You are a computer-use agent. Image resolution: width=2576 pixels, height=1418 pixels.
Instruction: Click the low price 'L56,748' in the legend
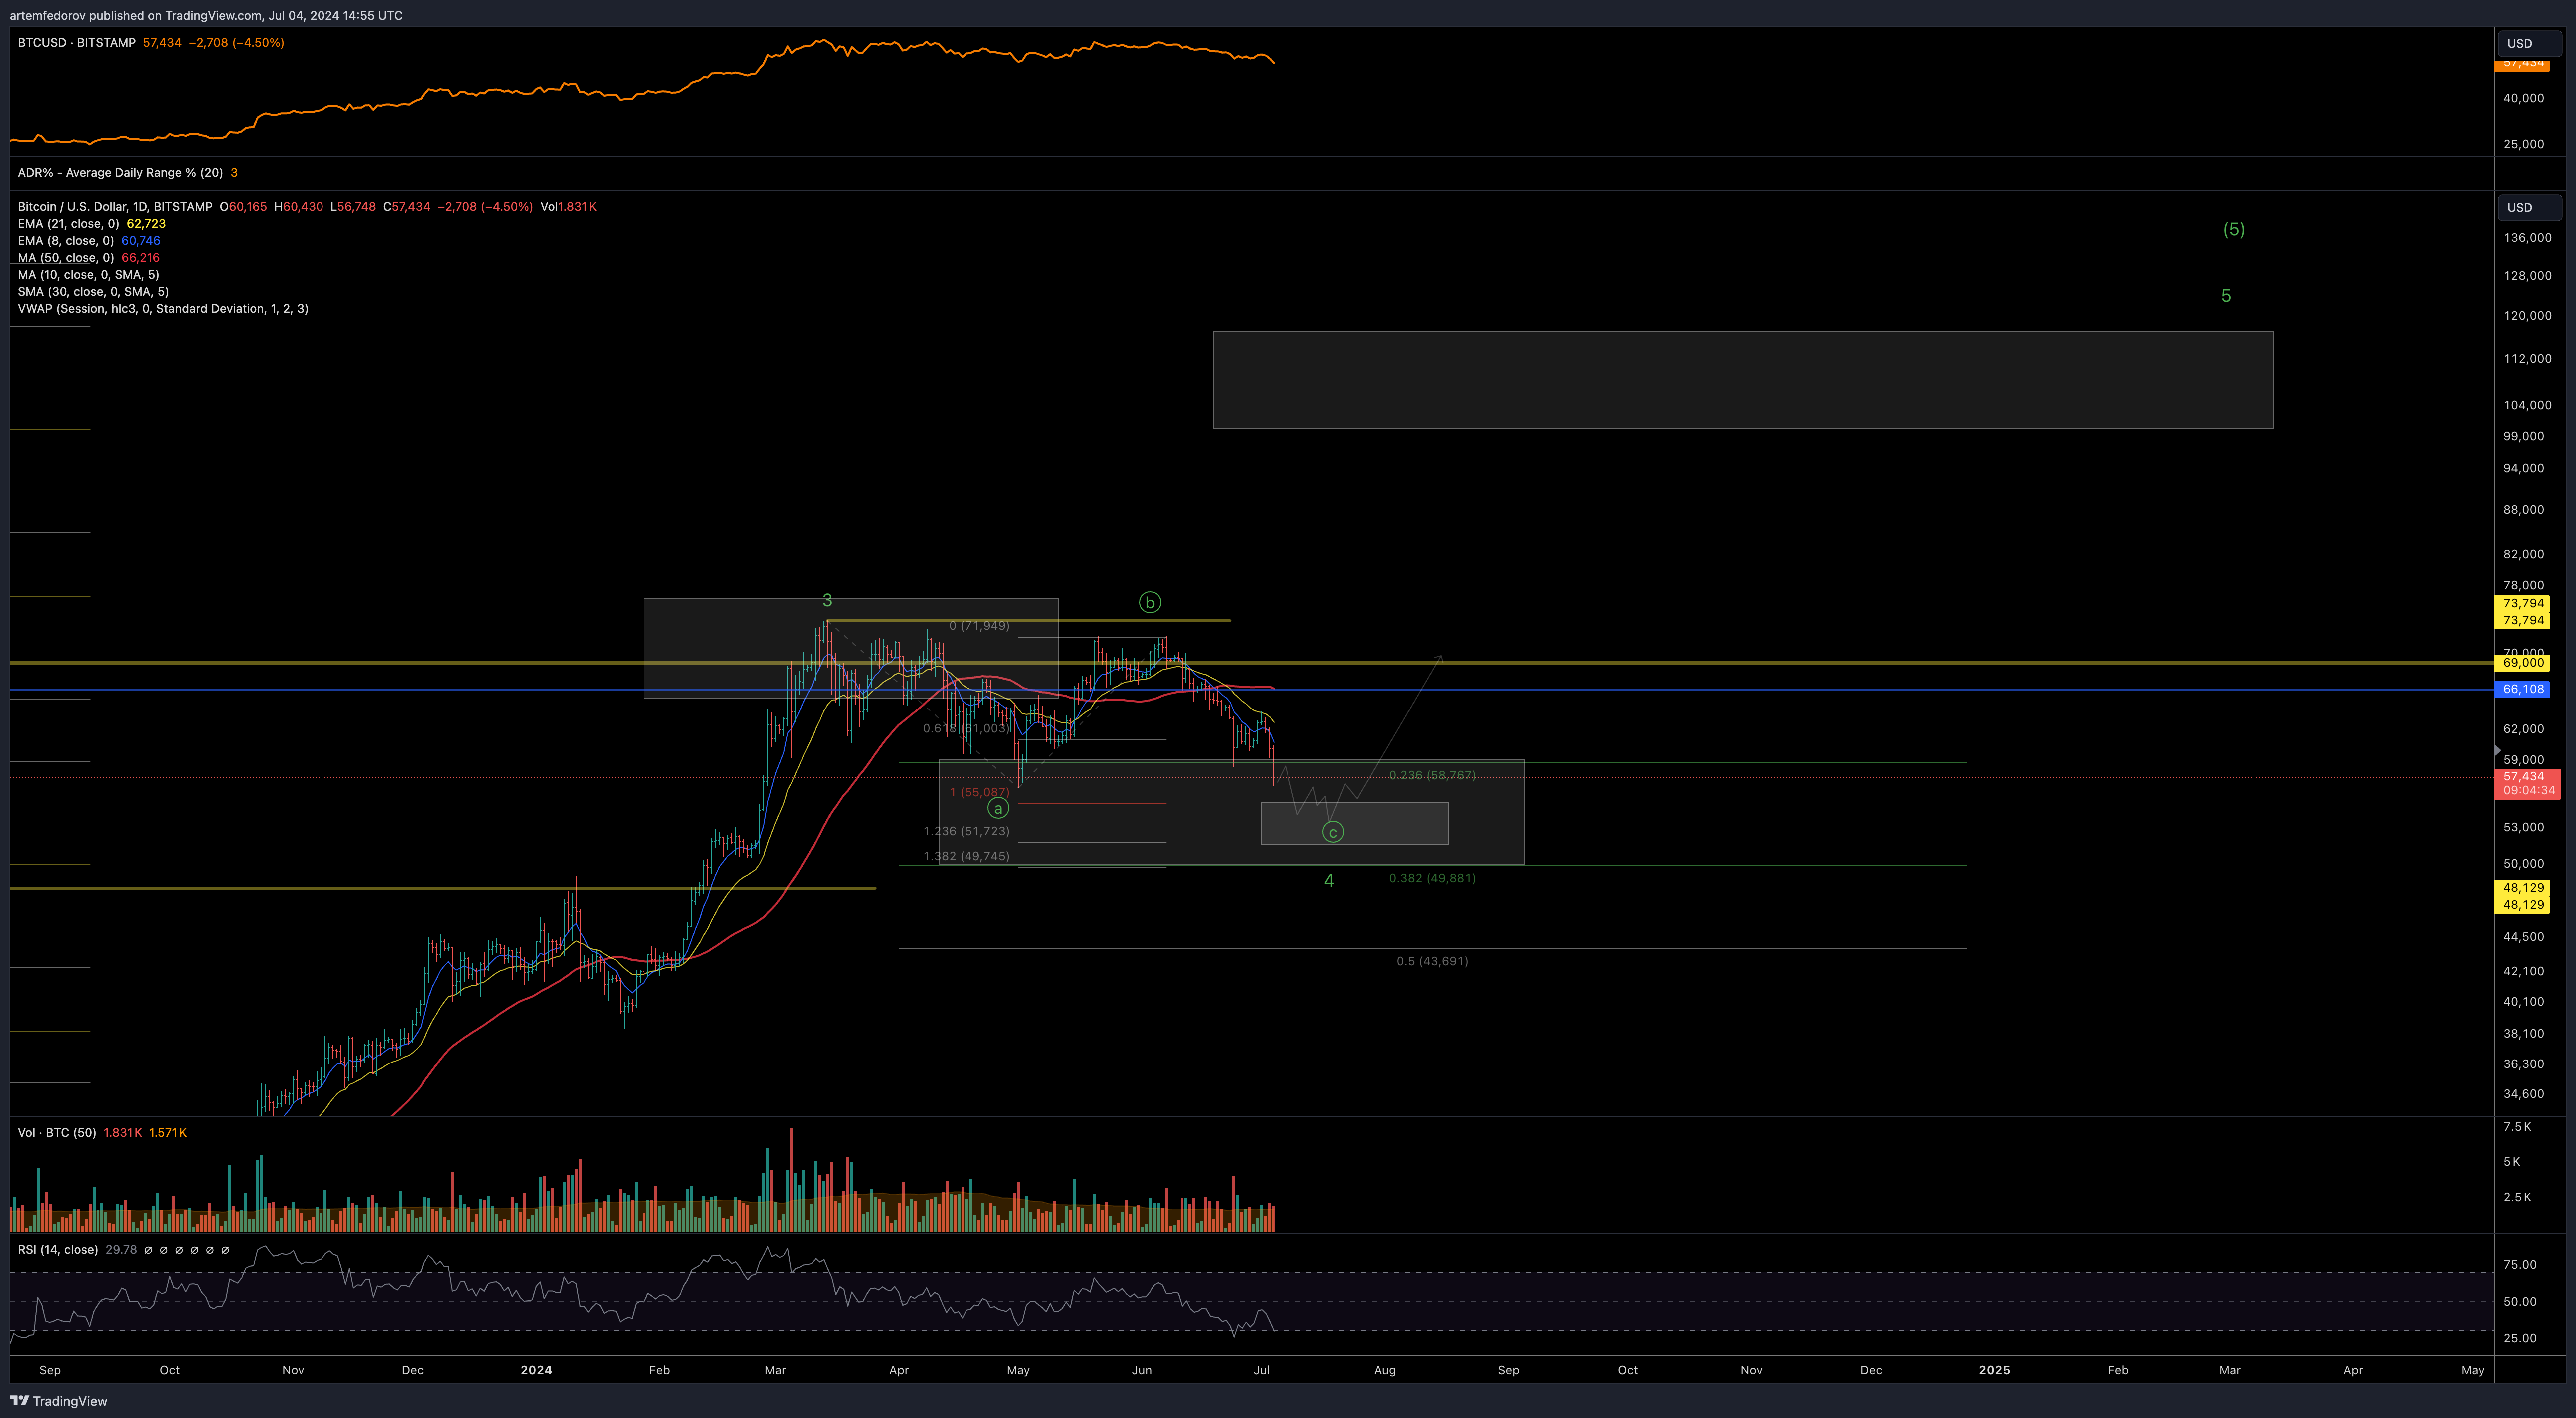353,207
